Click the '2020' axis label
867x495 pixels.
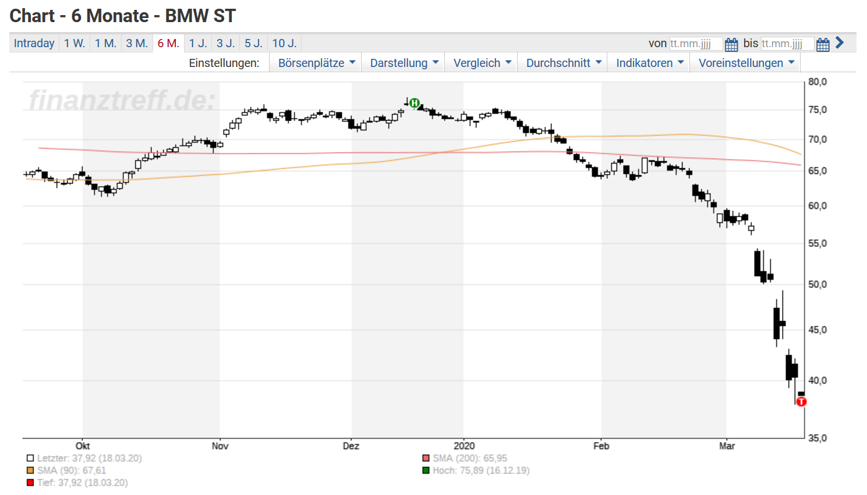point(464,446)
